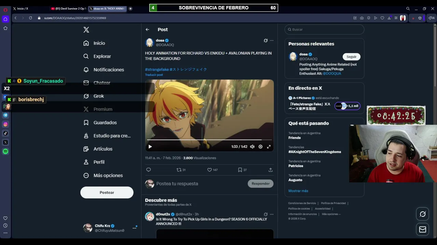
Task: Open Opera snapshot camera icon
Action: click(362, 18)
